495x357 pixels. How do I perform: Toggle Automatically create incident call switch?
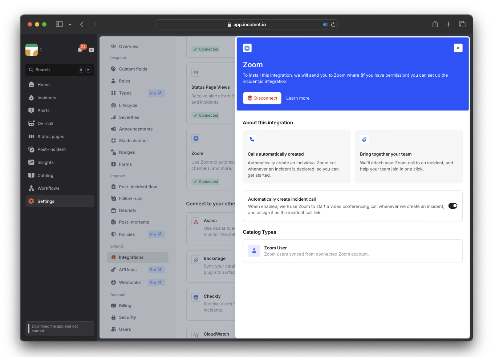click(453, 206)
